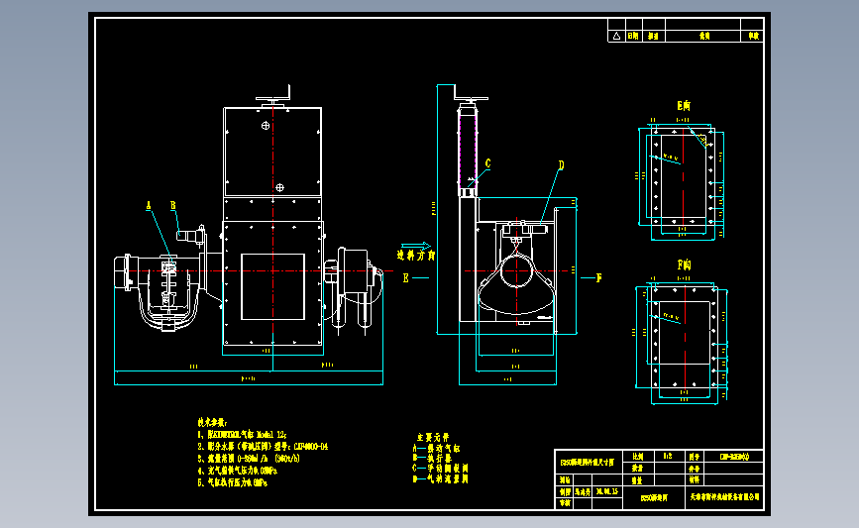
Task: Click the circular pipe section in the side view
Action: (x=516, y=271)
